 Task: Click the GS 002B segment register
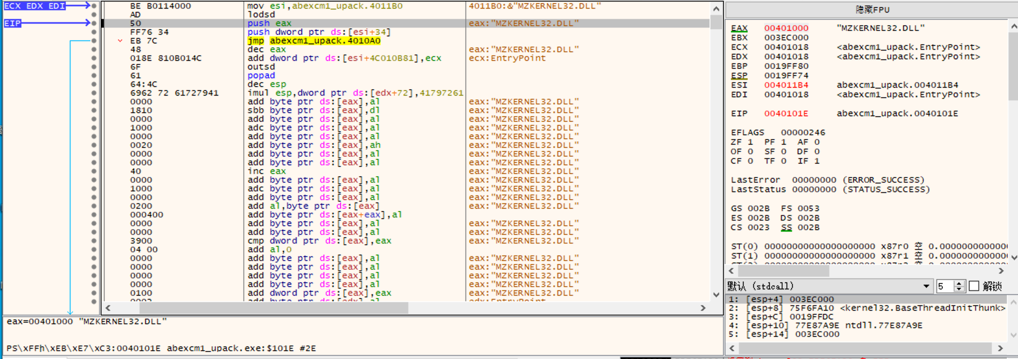pyautogui.click(x=750, y=208)
